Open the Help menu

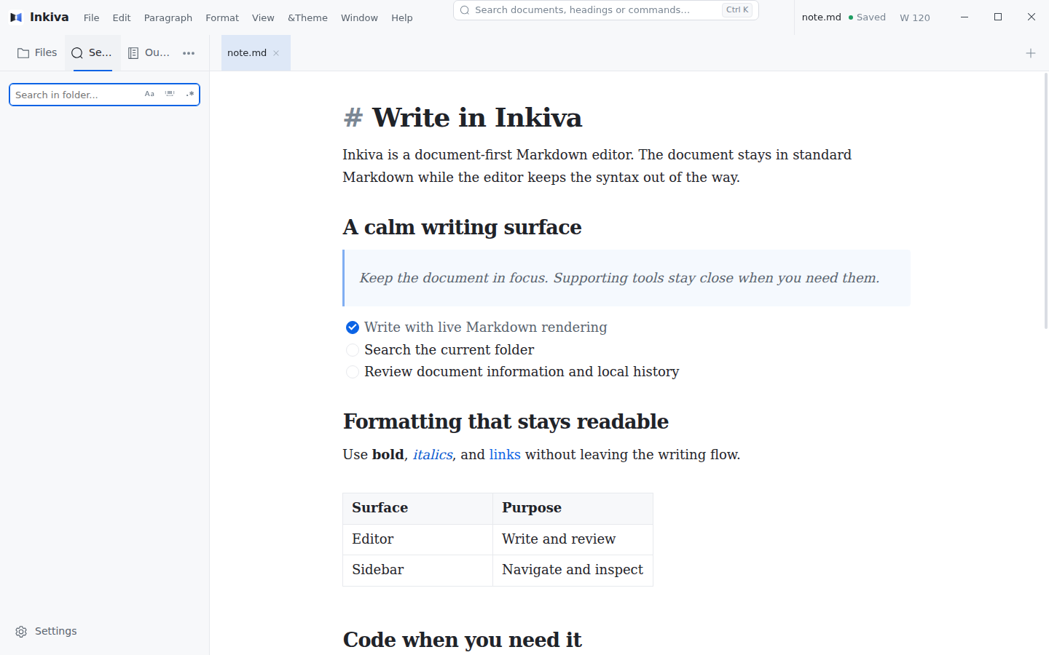401,17
